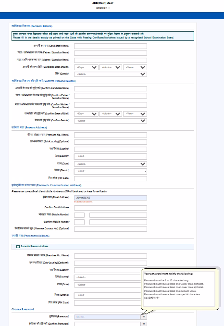Open Permanent Address Country dropdown
Screen dimensions: 224x326
[108, 277]
